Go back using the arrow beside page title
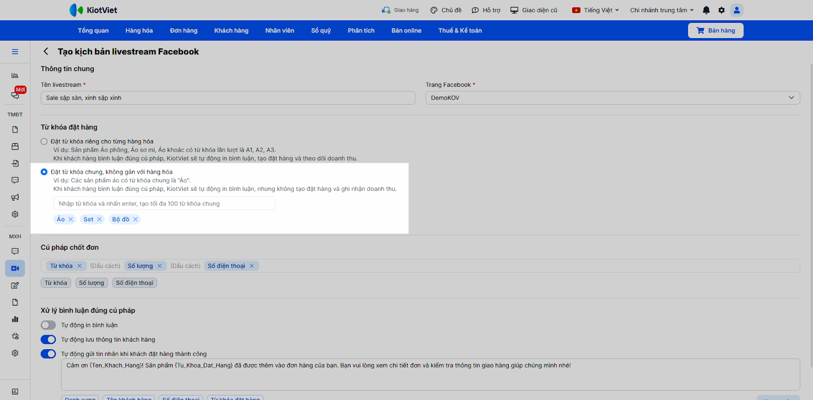Viewport: 813px width, 400px height. point(46,51)
